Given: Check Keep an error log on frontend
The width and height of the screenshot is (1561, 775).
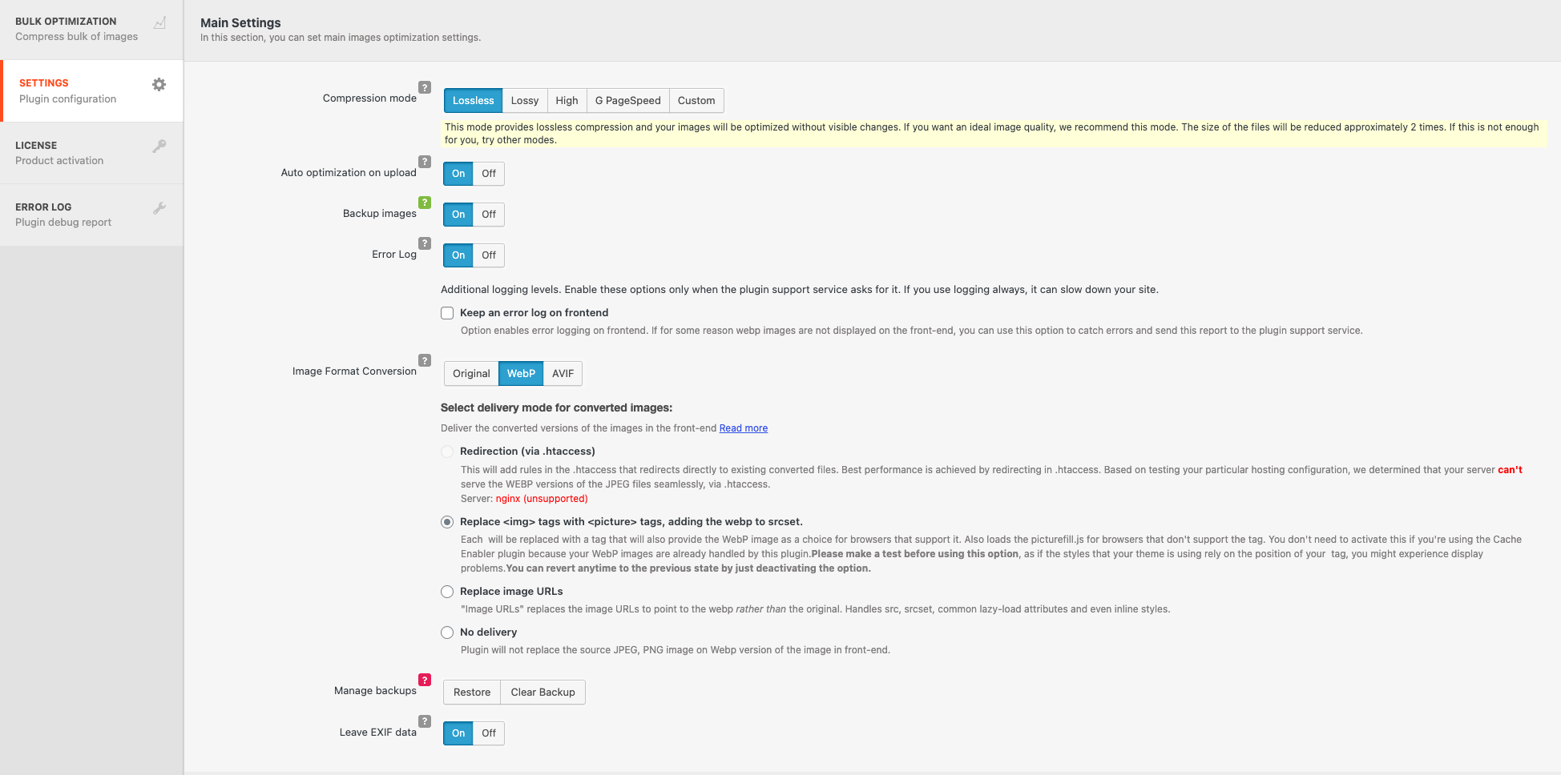Looking at the screenshot, I should click(447, 313).
